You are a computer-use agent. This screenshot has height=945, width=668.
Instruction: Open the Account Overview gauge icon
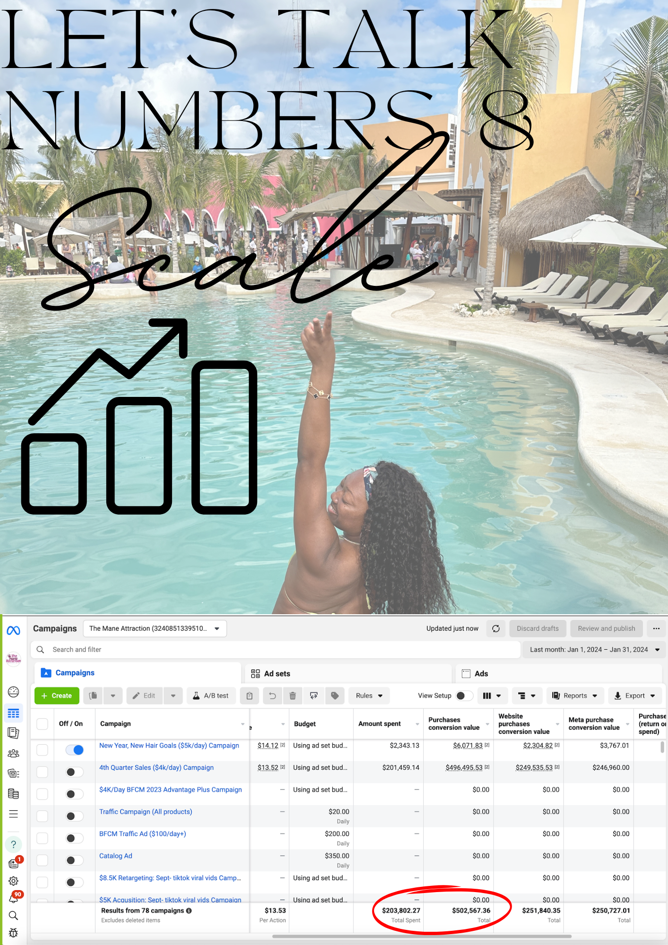point(13,692)
